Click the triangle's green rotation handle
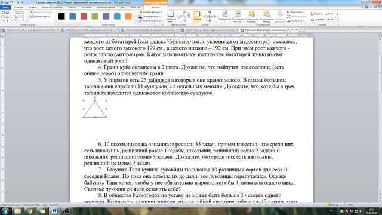Screen dimensions: 382x215 [x=95, y=97]
